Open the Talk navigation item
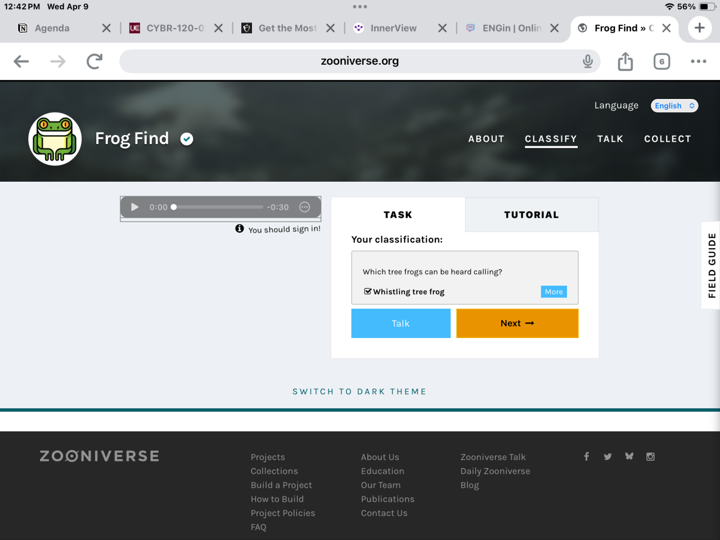This screenshot has height=540, width=720. [610, 139]
